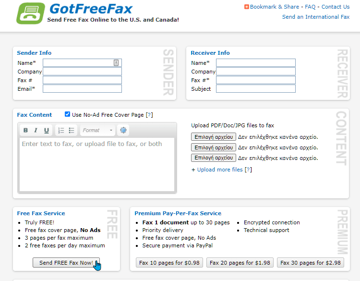This screenshot has height=281, width=360.
Task: Click the Bookmark & Share plus icon
Action: pos(247,7)
